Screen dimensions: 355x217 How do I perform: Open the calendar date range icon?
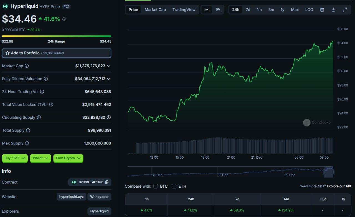click(322, 9)
